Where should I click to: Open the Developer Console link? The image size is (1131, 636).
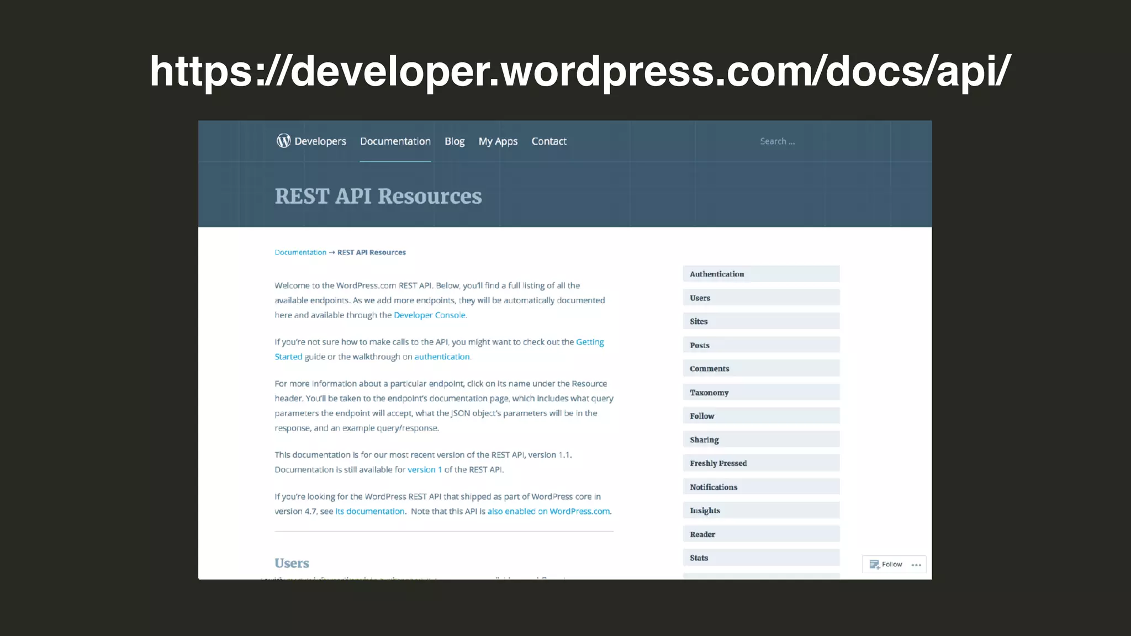pyautogui.click(x=429, y=315)
